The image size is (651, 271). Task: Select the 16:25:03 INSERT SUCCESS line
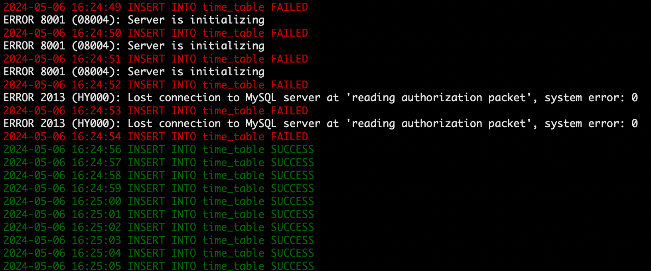click(x=159, y=240)
